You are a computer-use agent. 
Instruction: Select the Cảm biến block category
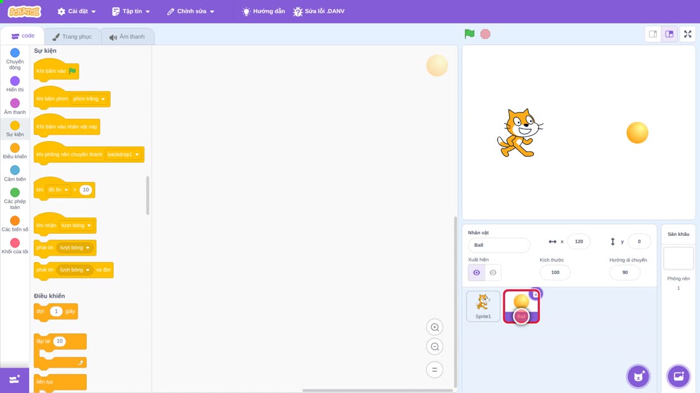pos(15,173)
